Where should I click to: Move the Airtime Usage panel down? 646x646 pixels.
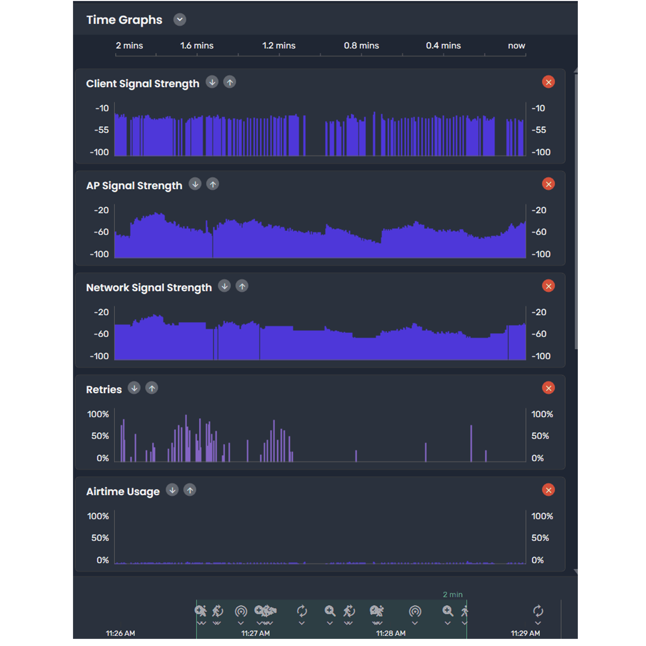tap(172, 490)
